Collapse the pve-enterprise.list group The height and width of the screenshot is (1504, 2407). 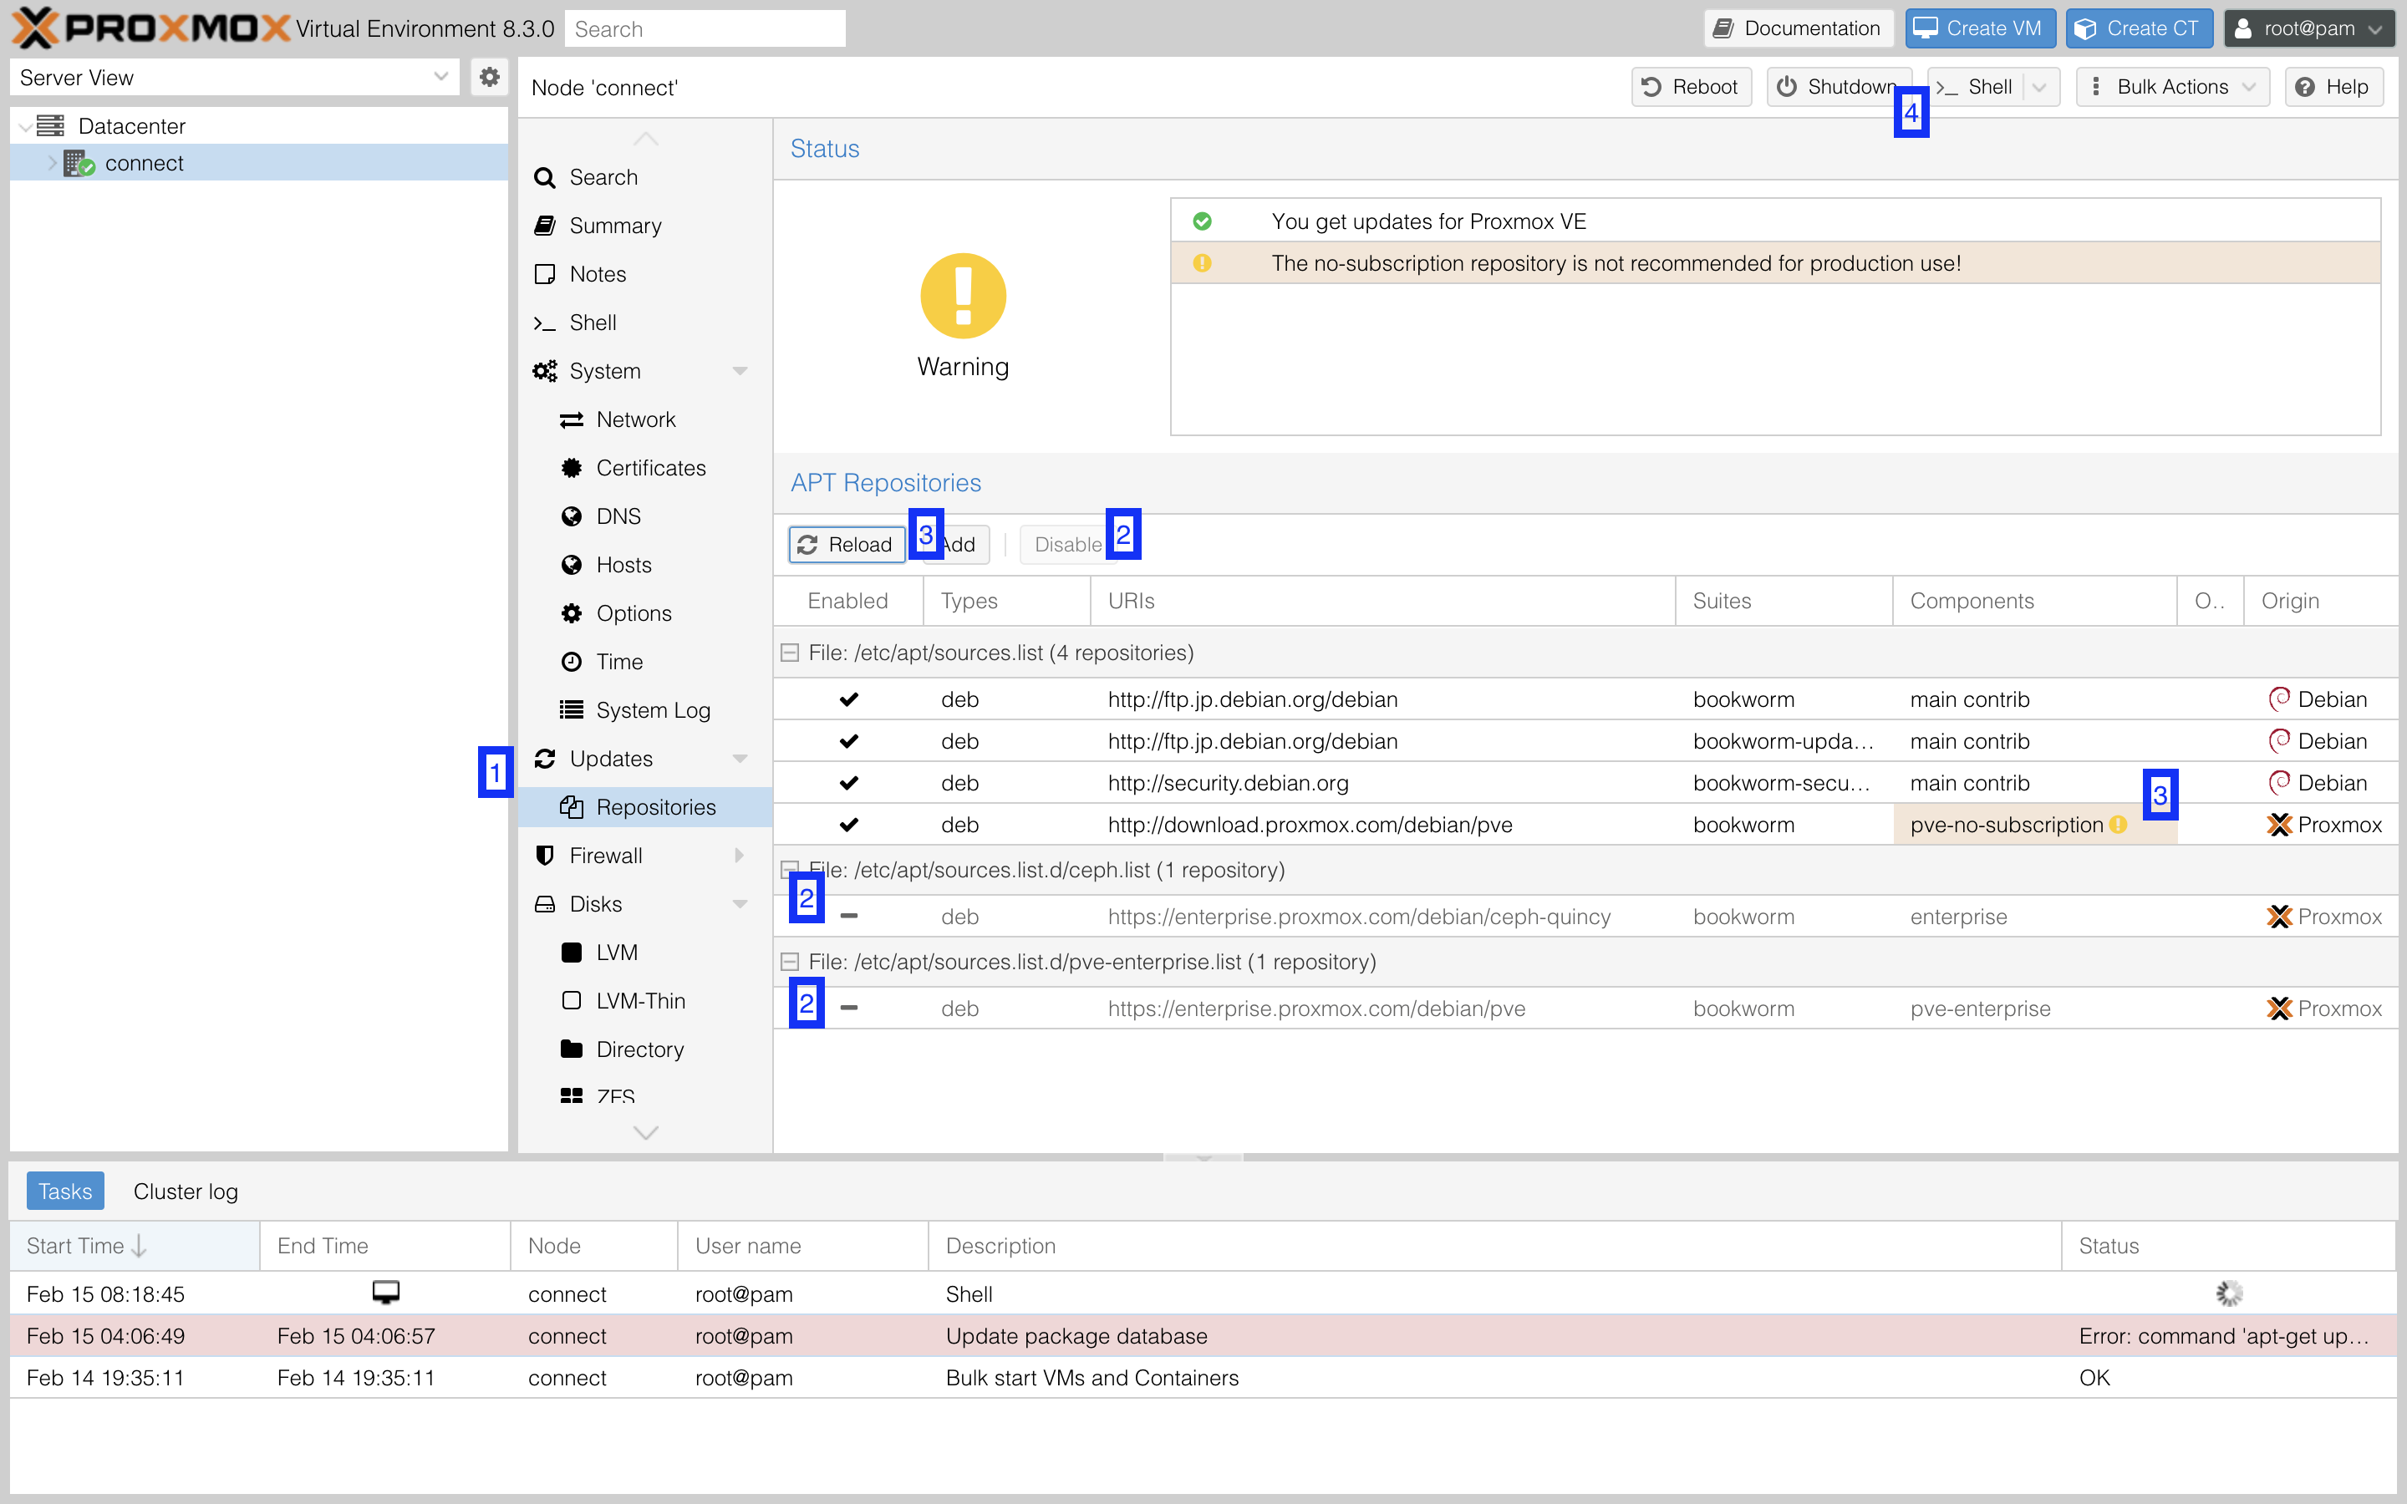click(790, 962)
